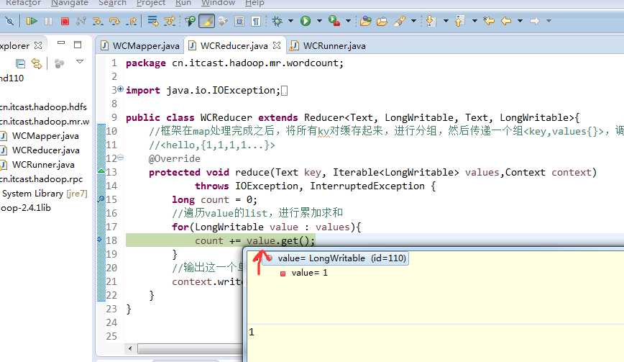Click code 'long count = 0;' at line 15
Viewport: 624px width, 362px height.
point(214,199)
